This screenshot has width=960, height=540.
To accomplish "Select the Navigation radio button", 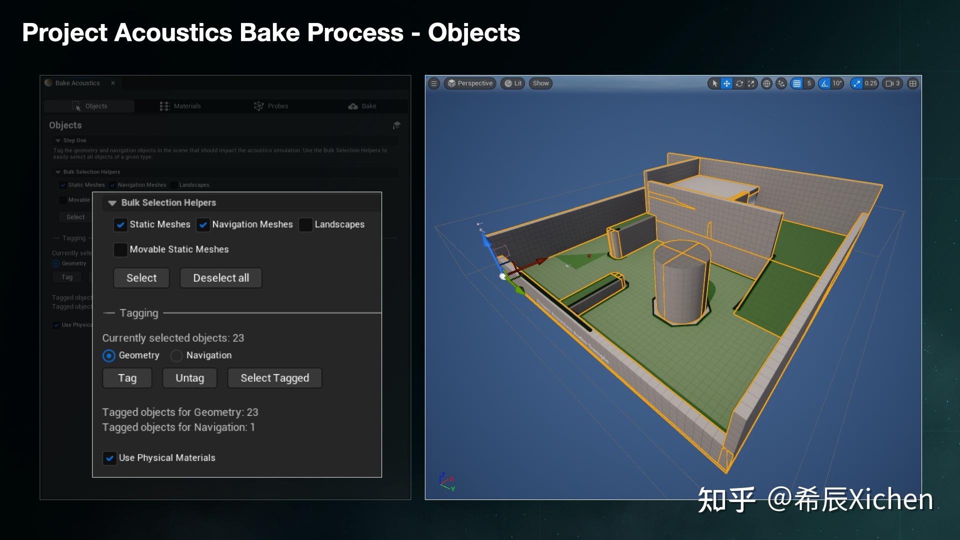I will pos(176,355).
